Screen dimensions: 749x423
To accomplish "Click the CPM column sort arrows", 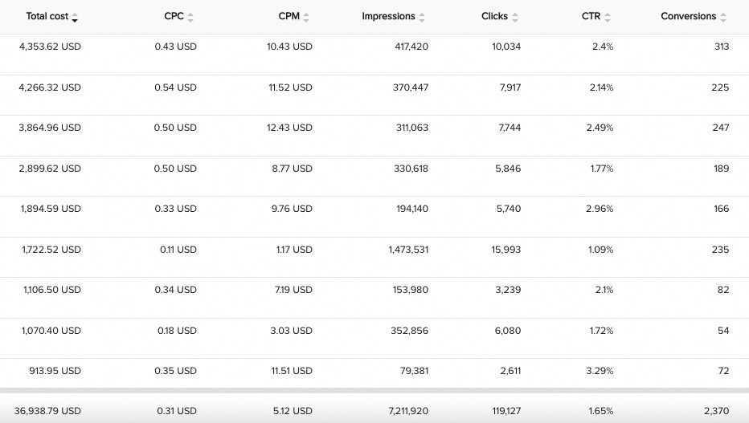I will pyautogui.click(x=306, y=18).
